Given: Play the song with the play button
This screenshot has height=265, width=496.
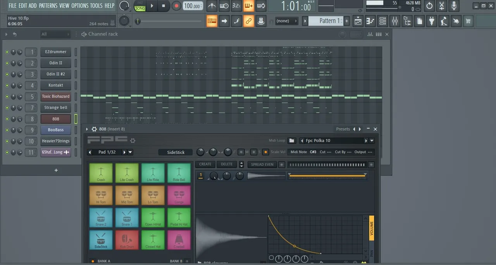Looking at the screenshot, I should tap(152, 6).
